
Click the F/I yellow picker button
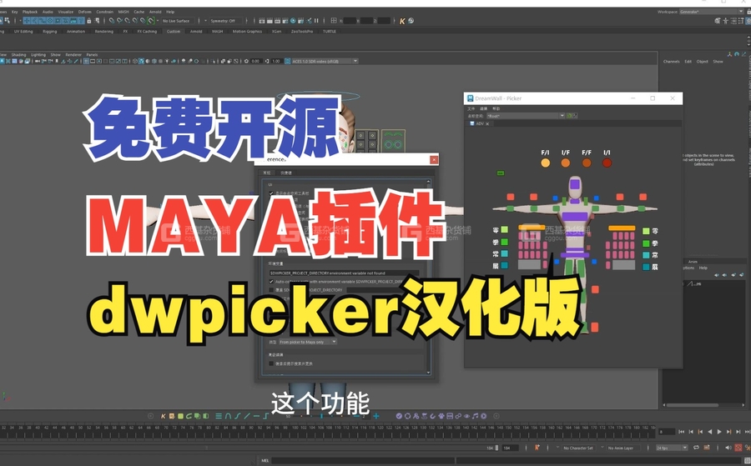pyautogui.click(x=545, y=163)
